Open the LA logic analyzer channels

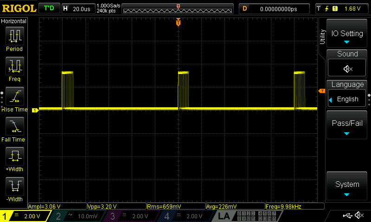click(247, 216)
